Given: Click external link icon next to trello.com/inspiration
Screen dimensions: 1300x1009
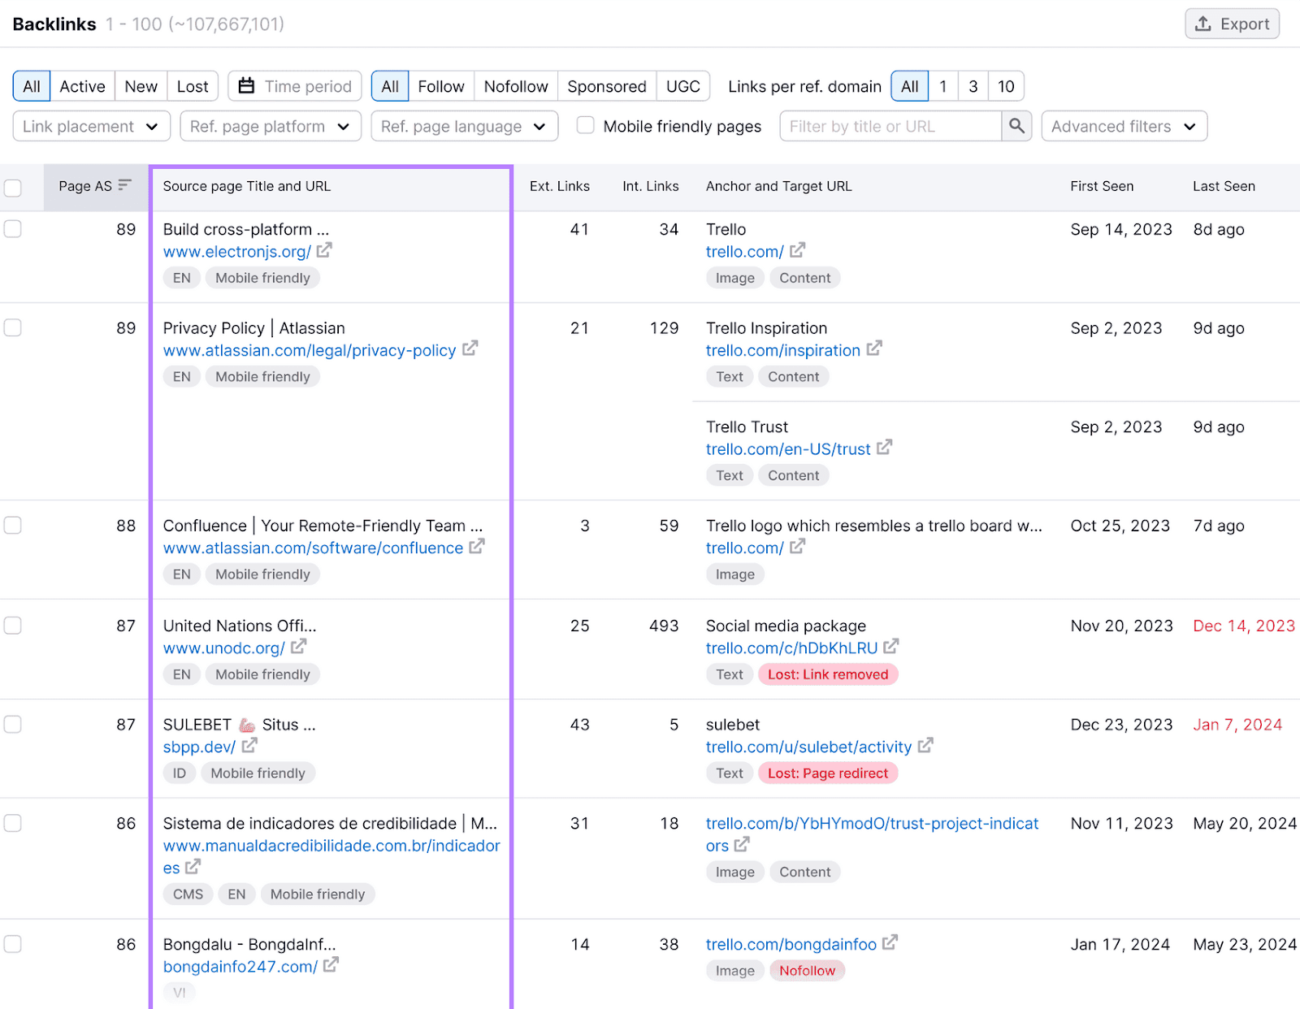Looking at the screenshot, I should tap(874, 349).
